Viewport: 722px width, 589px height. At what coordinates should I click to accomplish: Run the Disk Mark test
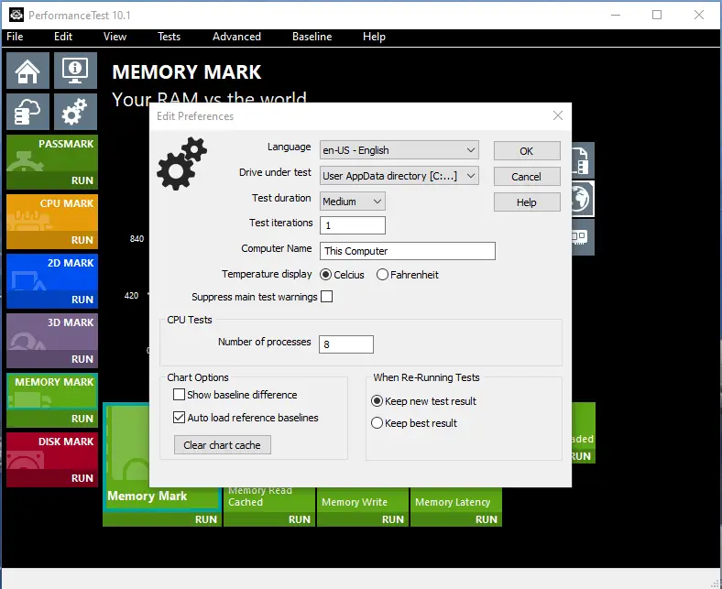coord(82,478)
